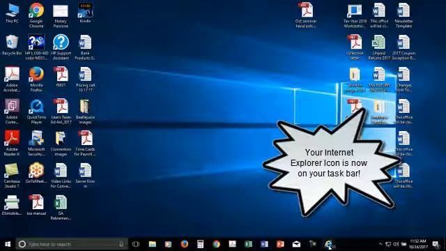Screen dimensions: 446x251
Task: Select Tax-Year 2016 Workstation shortcut
Action: coord(355,15)
